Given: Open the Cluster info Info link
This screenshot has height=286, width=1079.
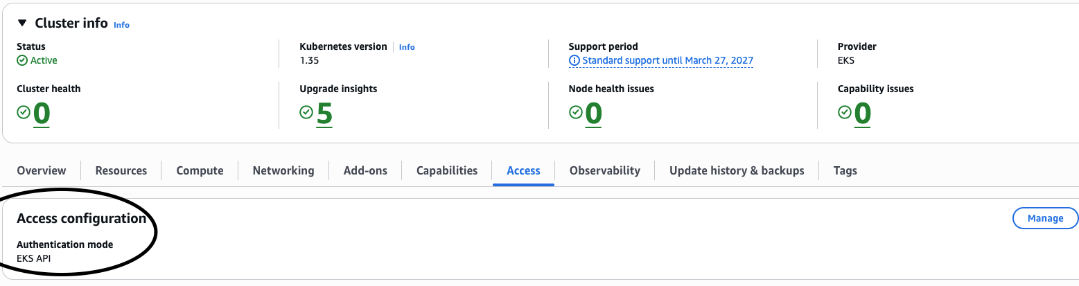Looking at the screenshot, I should click(x=121, y=25).
